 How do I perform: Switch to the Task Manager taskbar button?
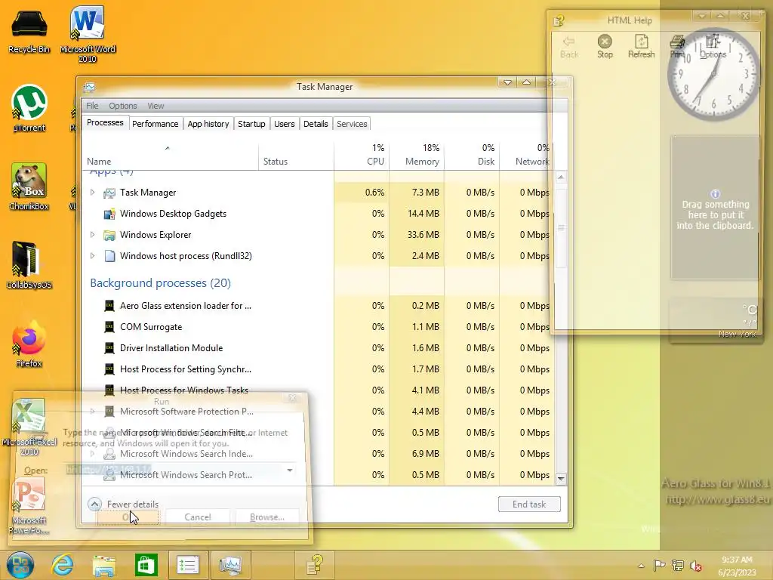230,565
